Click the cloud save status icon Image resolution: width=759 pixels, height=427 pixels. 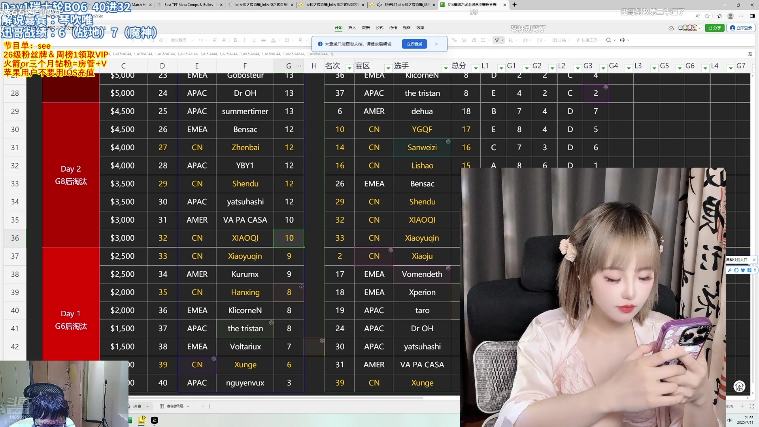(x=671, y=28)
